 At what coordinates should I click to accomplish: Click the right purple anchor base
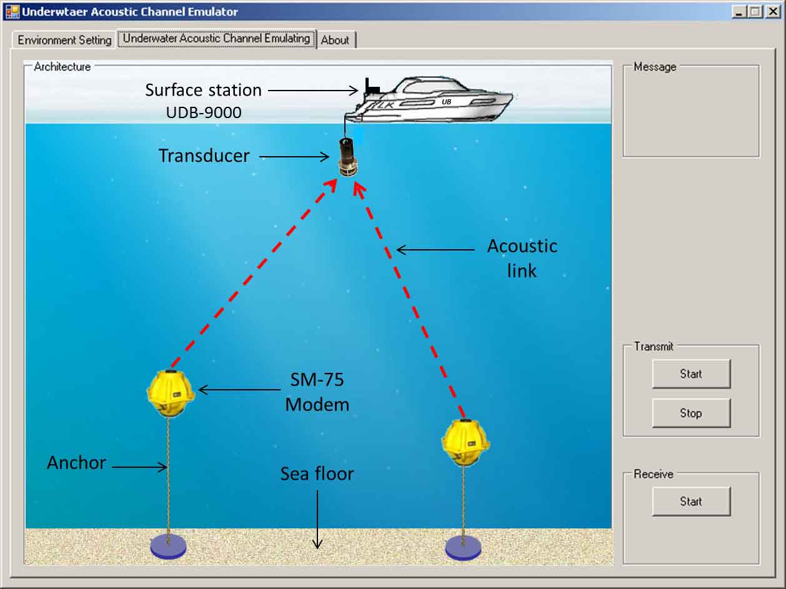click(x=463, y=547)
